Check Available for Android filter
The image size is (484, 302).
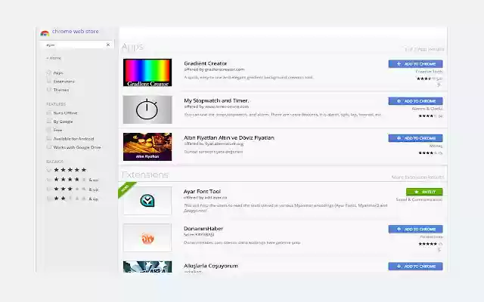tap(48, 139)
